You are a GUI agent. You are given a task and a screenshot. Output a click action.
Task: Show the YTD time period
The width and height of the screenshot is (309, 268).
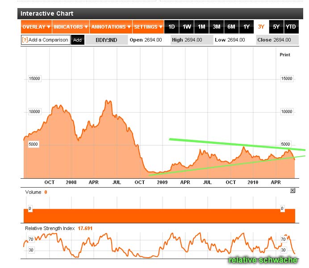291,27
